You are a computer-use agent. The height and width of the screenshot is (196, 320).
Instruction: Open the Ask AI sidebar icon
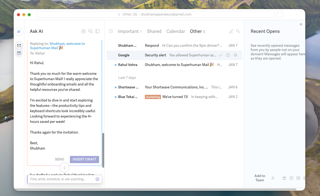click(19, 31)
